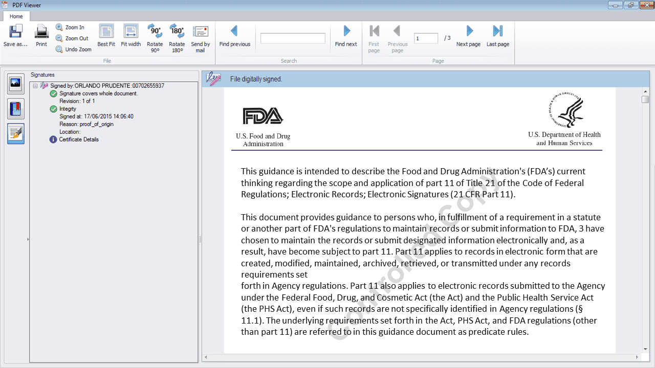The image size is (655, 368).
Task: Click Find next arrow
Action: click(346, 31)
